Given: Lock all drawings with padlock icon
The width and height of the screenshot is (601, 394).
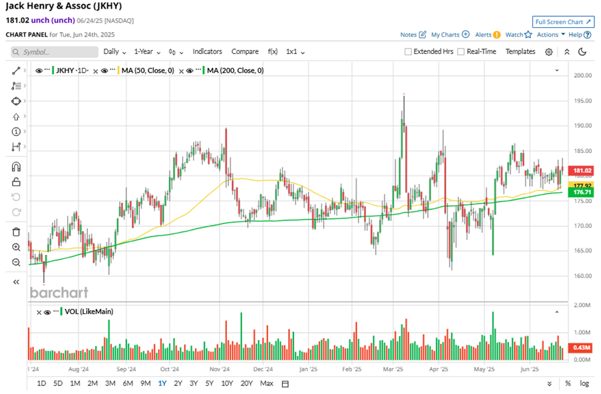Looking at the screenshot, I should tap(16, 182).
